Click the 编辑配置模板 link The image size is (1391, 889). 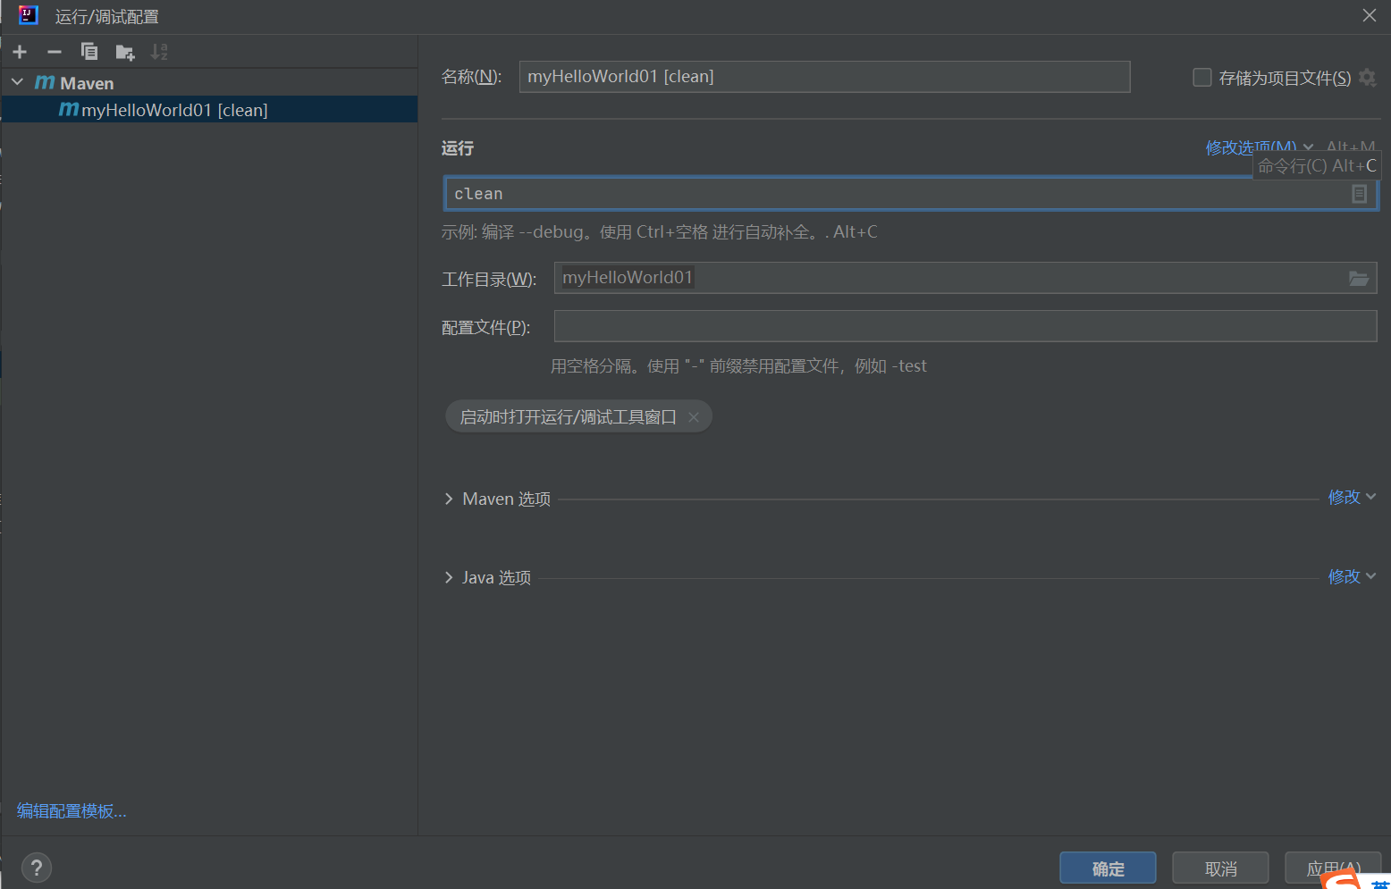(x=72, y=811)
